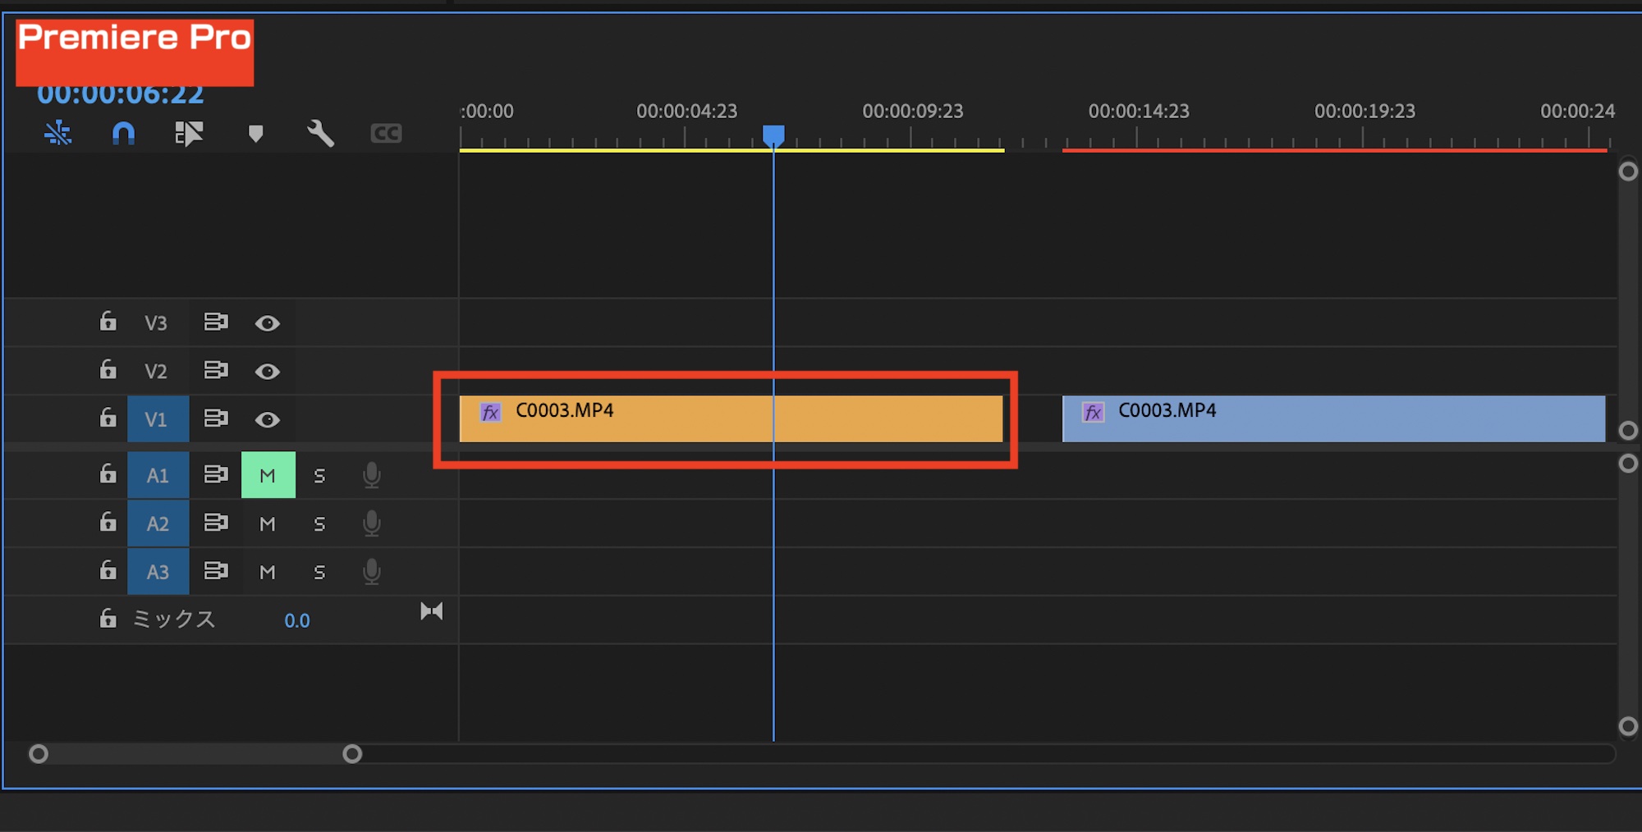Viewport: 1642px width, 832px height.
Task: Toggle lock on track V2
Action: (108, 369)
